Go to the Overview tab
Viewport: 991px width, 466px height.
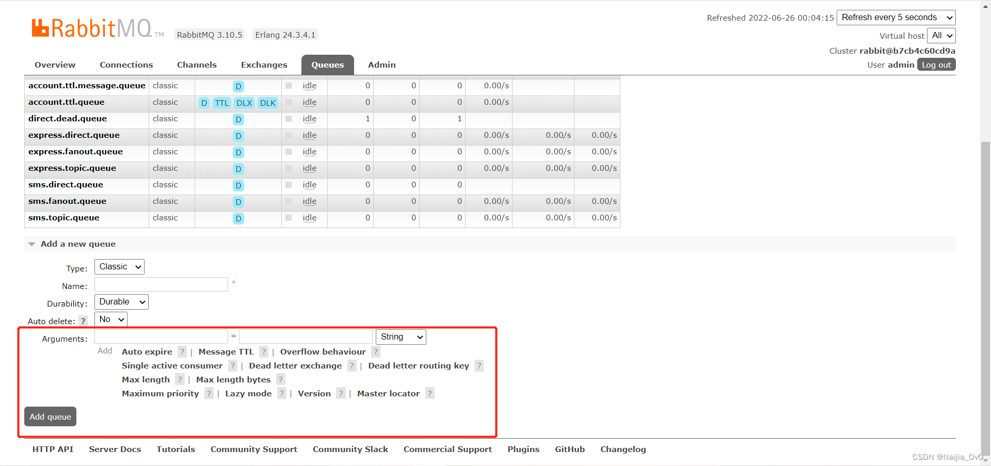55,65
